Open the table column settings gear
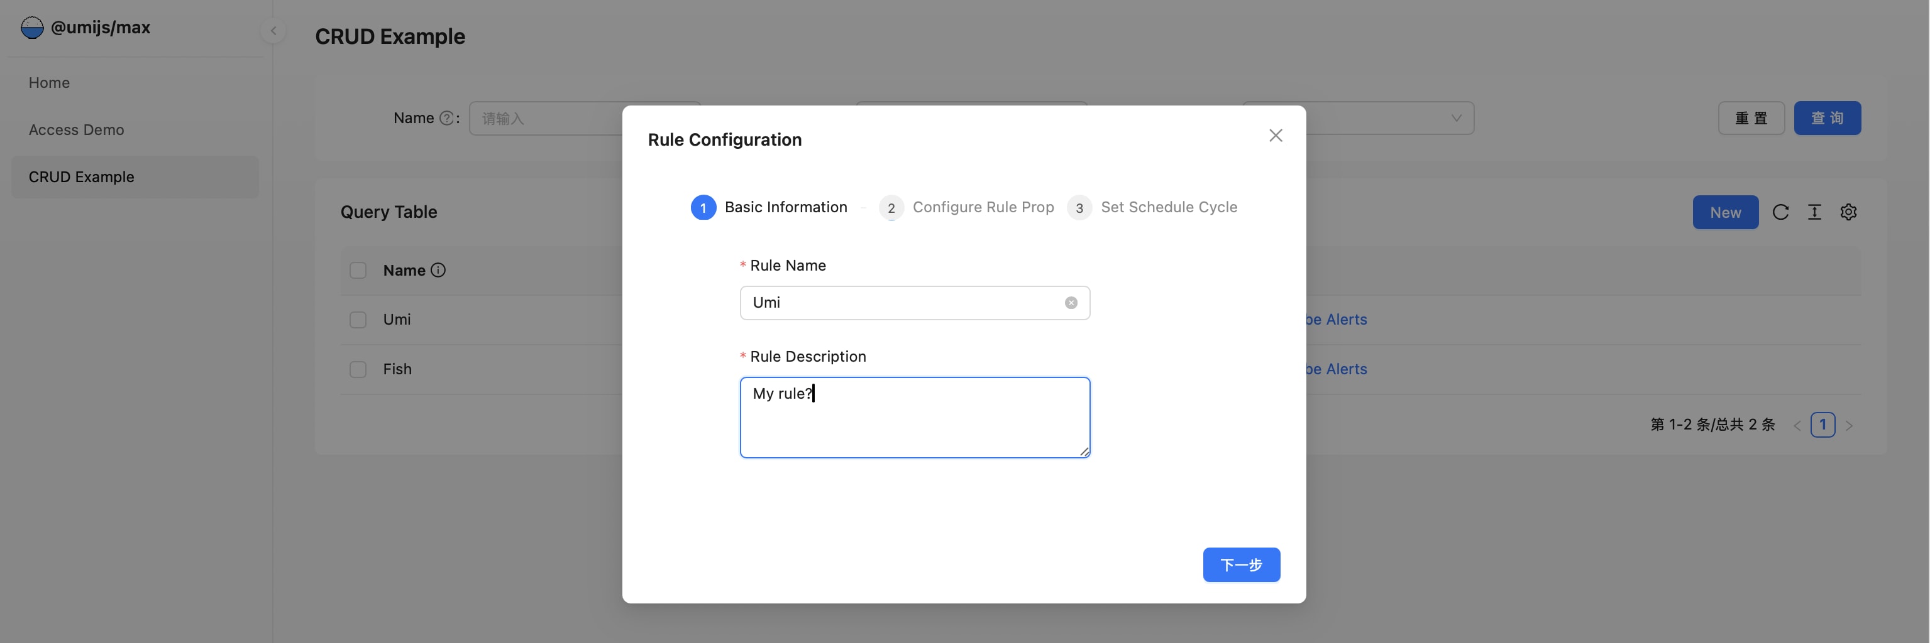The height and width of the screenshot is (643, 1930). tap(1849, 212)
